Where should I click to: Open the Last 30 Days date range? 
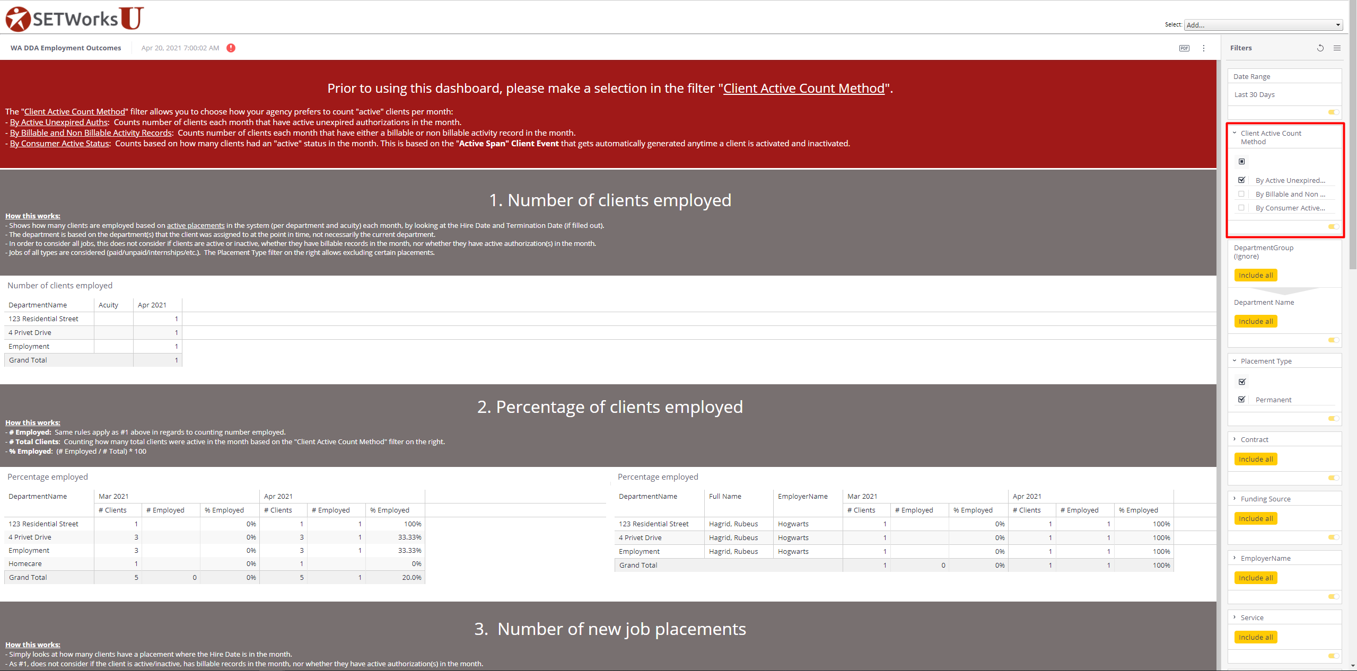[1255, 95]
